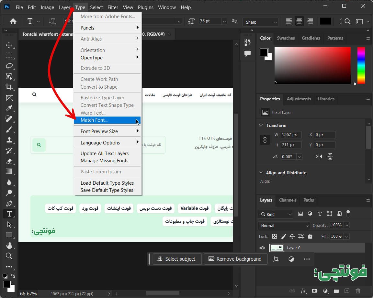The width and height of the screenshot is (373, 298).
Task: Select the Lasso tool
Action: [x=9, y=66]
